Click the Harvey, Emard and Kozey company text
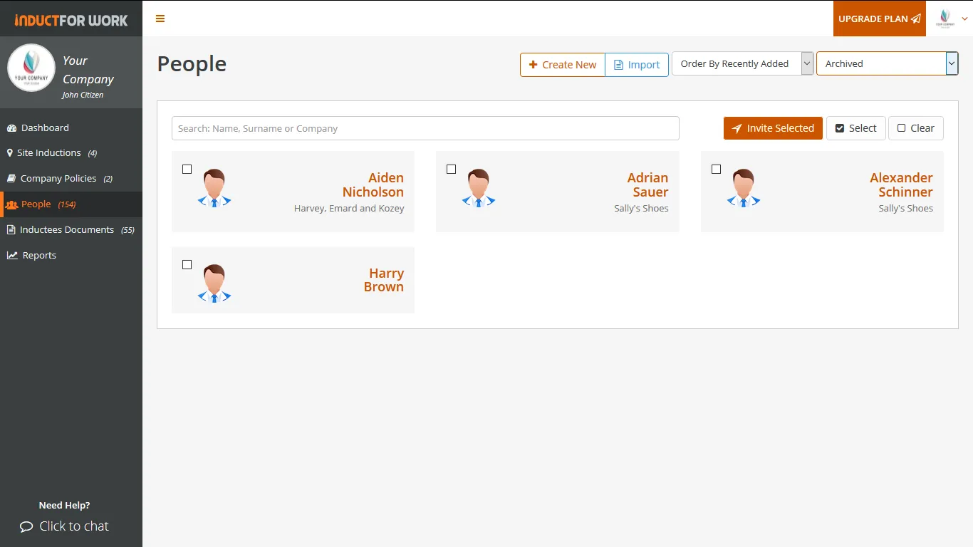This screenshot has width=973, height=547. click(x=349, y=209)
